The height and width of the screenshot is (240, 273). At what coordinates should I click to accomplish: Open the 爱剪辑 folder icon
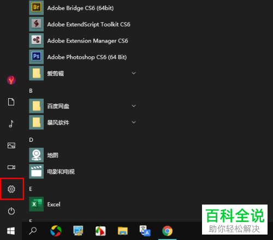coord(36,73)
